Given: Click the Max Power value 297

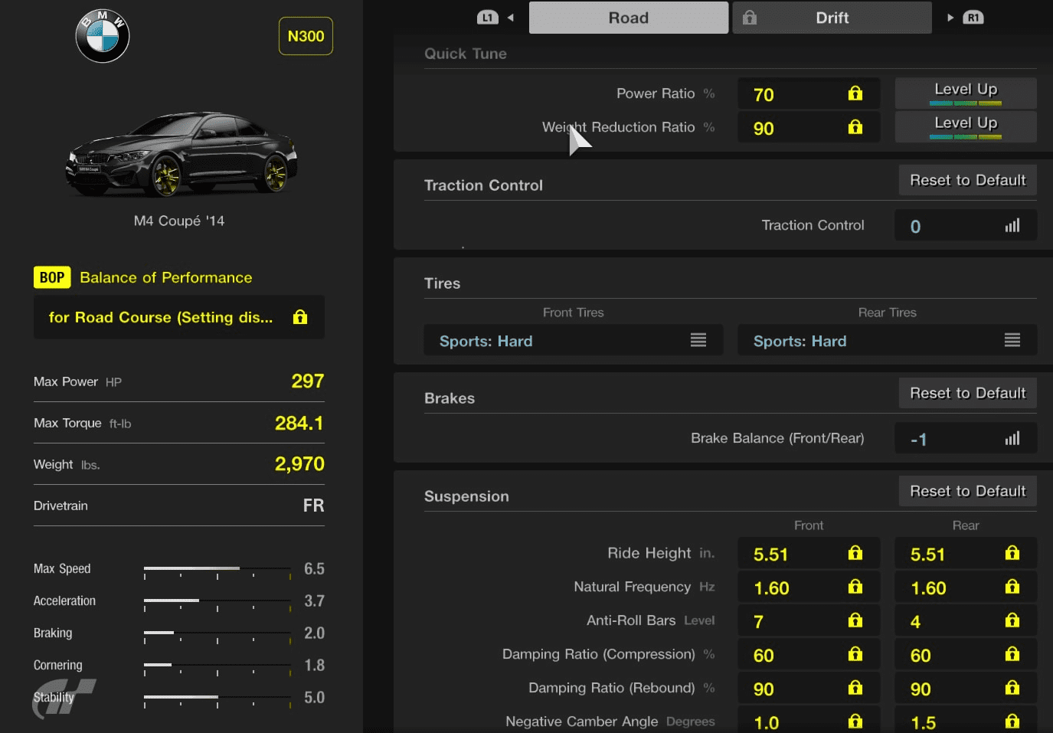Looking at the screenshot, I should tap(308, 381).
